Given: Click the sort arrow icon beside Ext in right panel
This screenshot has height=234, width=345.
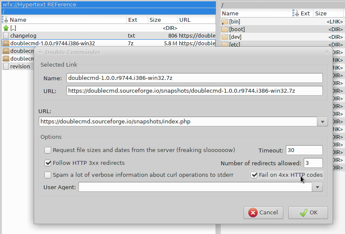Looking at the screenshot, I should 296,13.
